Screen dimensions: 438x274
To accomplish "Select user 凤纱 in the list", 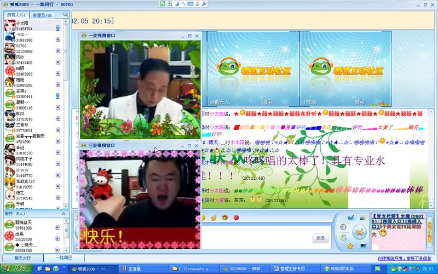I will (x=33, y=60).
